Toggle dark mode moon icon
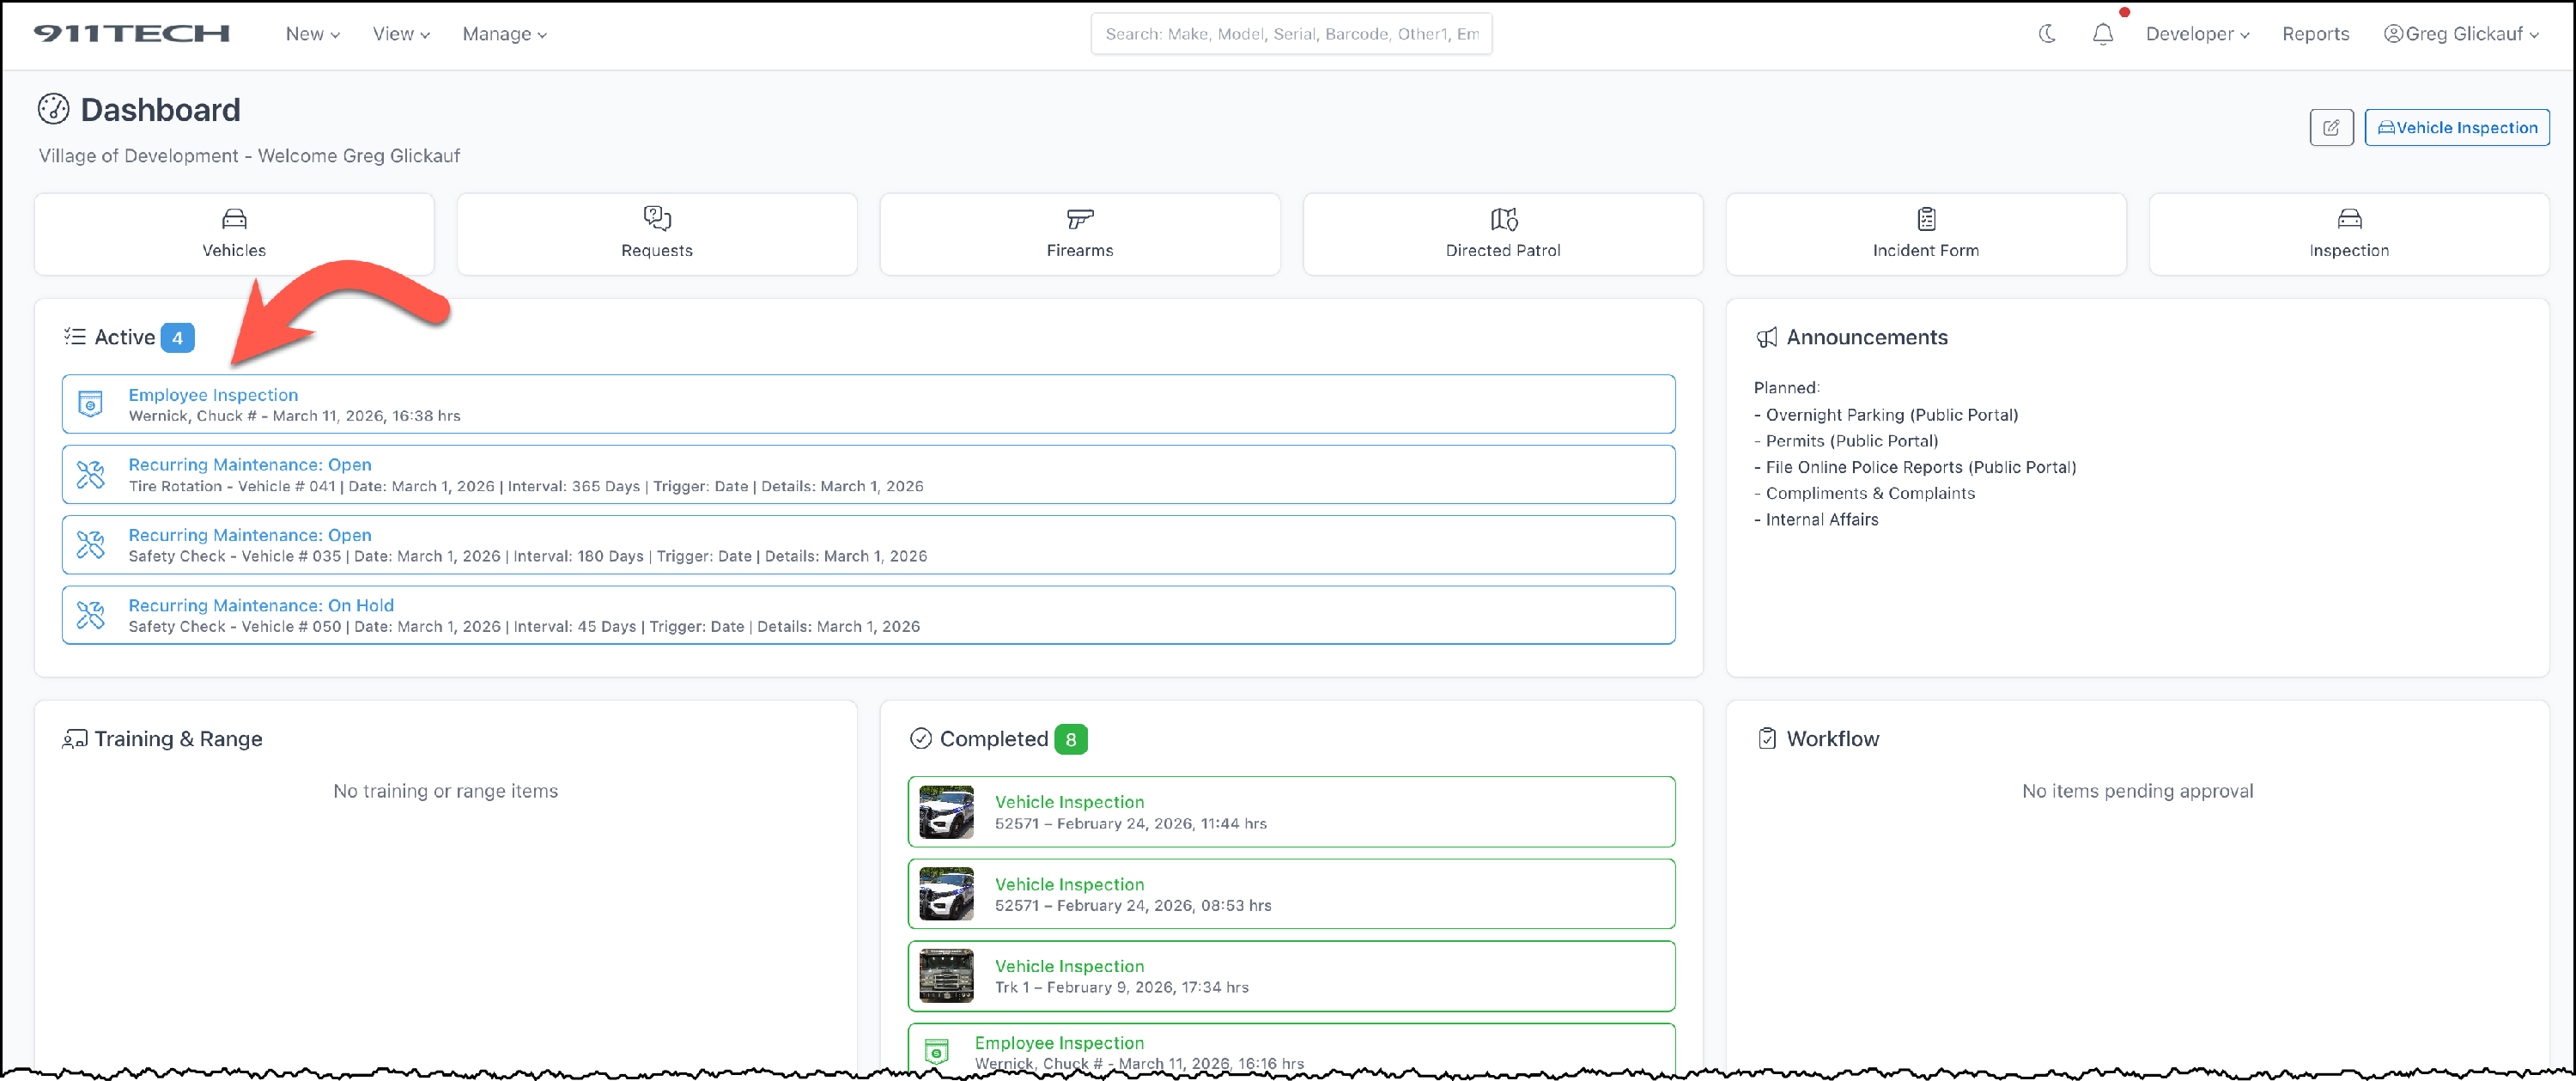Image resolution: width=2576 pixels, height=1081 pixels. tap(2047, 34)
